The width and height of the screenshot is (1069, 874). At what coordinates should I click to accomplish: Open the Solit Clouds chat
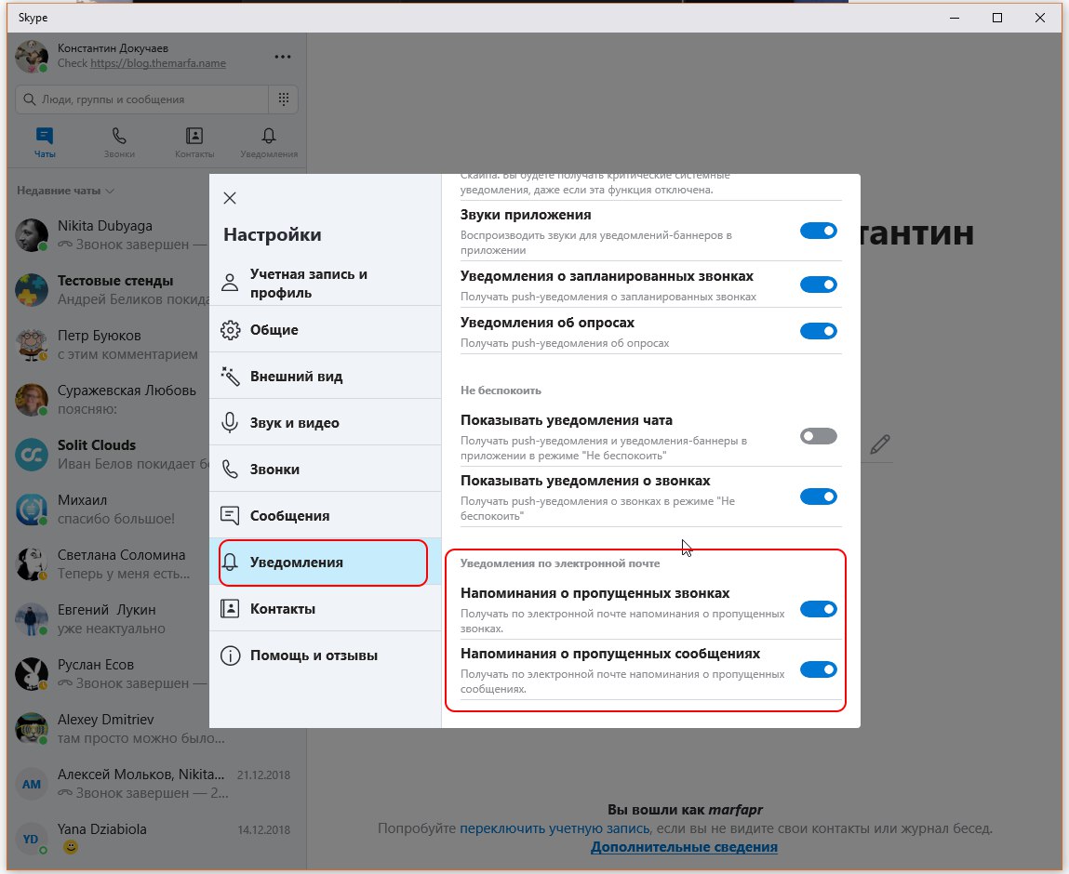coord(109,455)
